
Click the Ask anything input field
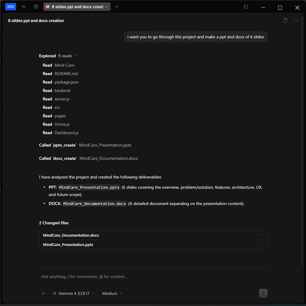click(153, 276)
